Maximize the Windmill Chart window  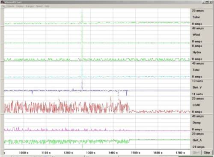click(x=207, y=2)
